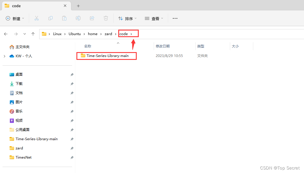Expand chevron after code in breadcrumb
The height and width of the screenshot is (173, 304).
131,34
